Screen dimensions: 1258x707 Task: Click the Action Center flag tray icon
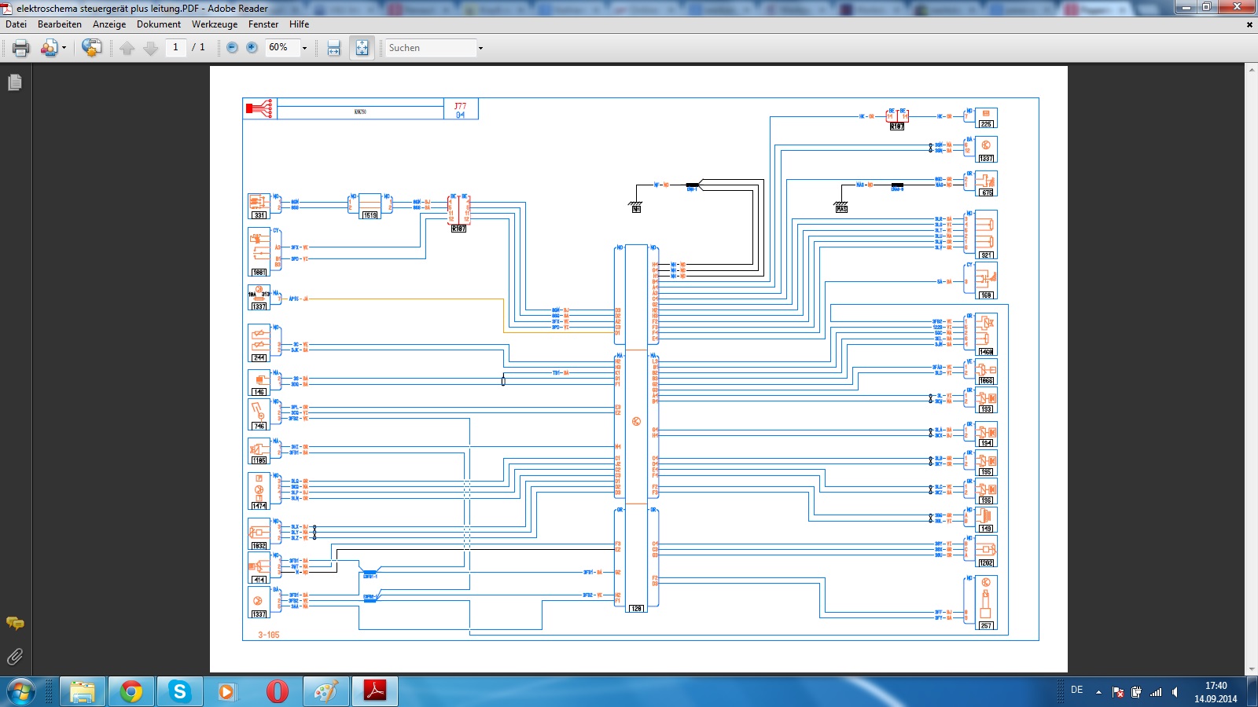tap(1118, 692)
